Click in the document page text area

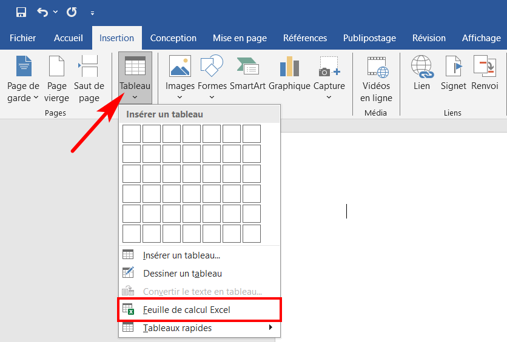(394, 237)
